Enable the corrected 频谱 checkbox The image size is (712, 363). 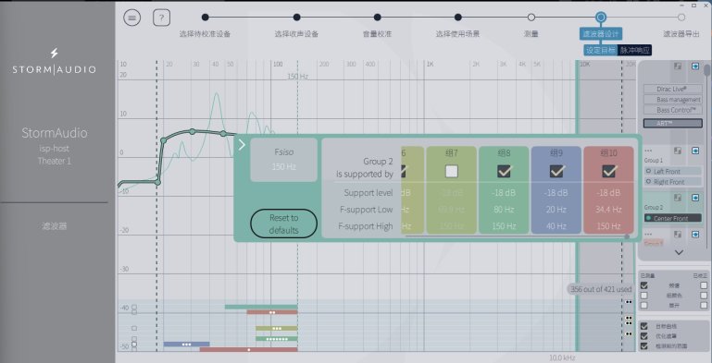(x=704, y=285)
